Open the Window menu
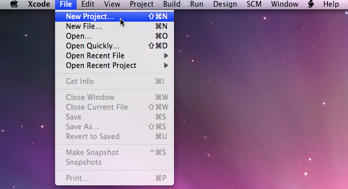The height and width of the screenshot is (189, 348). pyautogui.click(x=285, y=4)
